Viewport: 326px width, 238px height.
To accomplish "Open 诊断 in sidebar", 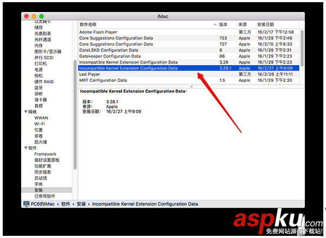I will point(39,94).
